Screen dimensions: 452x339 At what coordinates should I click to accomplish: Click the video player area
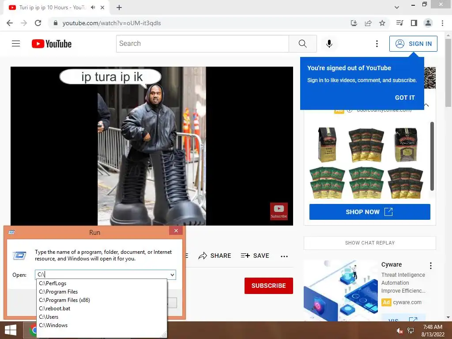[152, 146]
